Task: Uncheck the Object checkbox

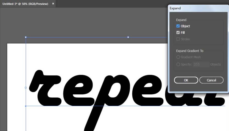Action: click(x=178, y=26)
